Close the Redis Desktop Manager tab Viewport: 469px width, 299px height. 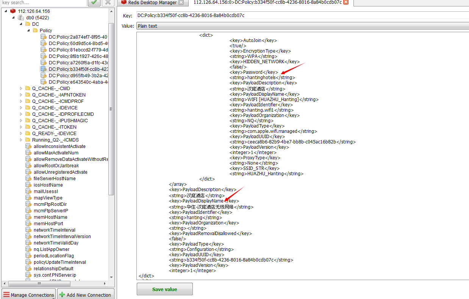(181, 3)
